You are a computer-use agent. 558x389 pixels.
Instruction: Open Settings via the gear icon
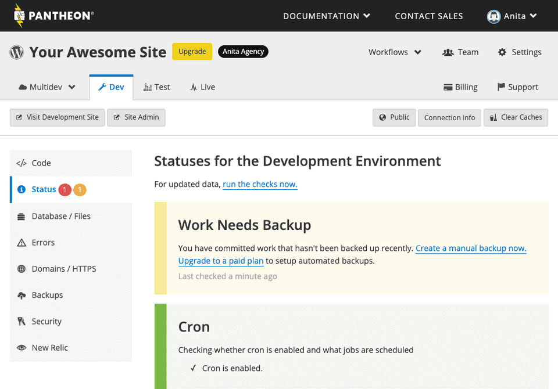502,52
